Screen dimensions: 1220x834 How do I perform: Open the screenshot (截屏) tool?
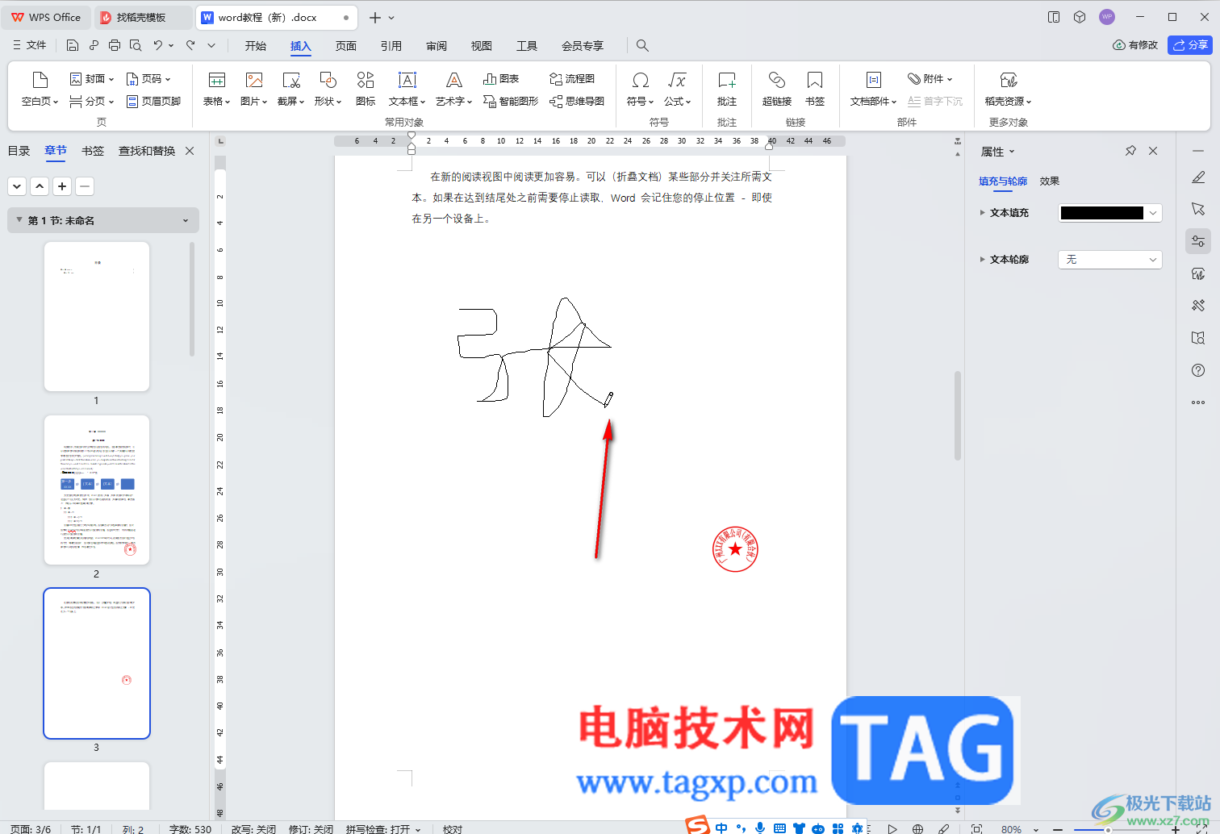click(x=290, y=89)
